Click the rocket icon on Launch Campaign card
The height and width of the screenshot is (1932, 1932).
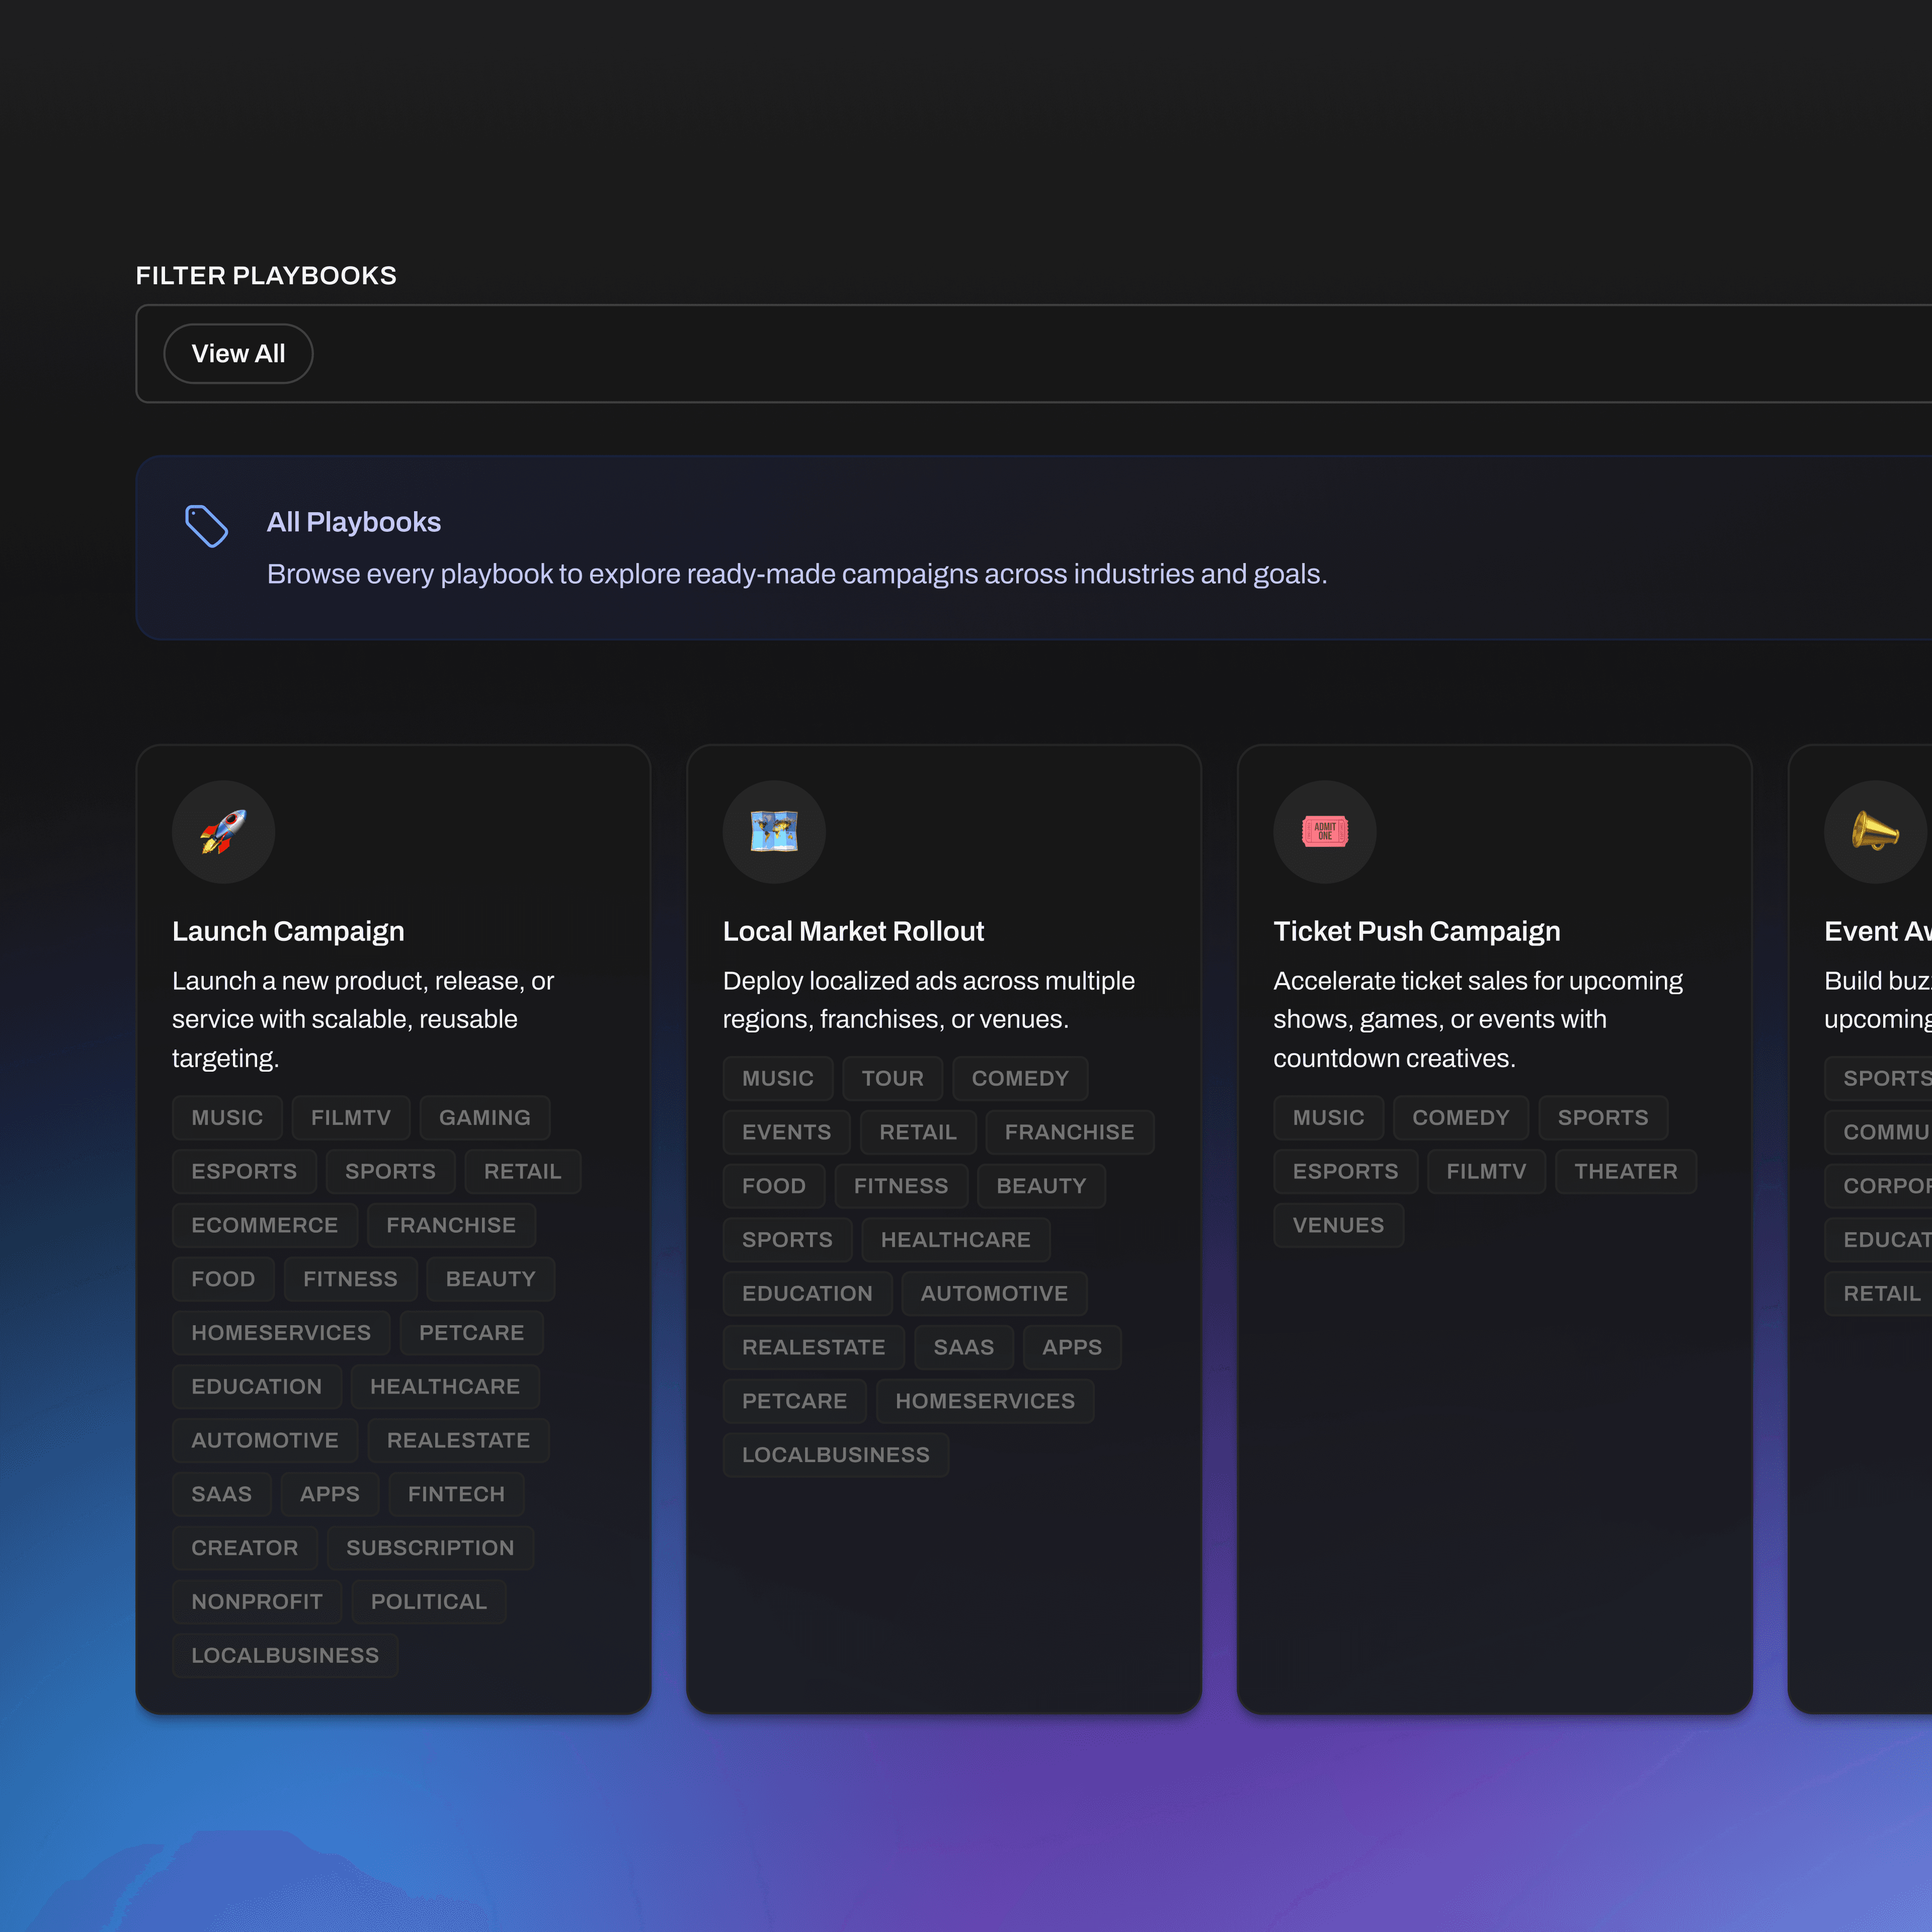pyautogui.click(x=223, y=832)
